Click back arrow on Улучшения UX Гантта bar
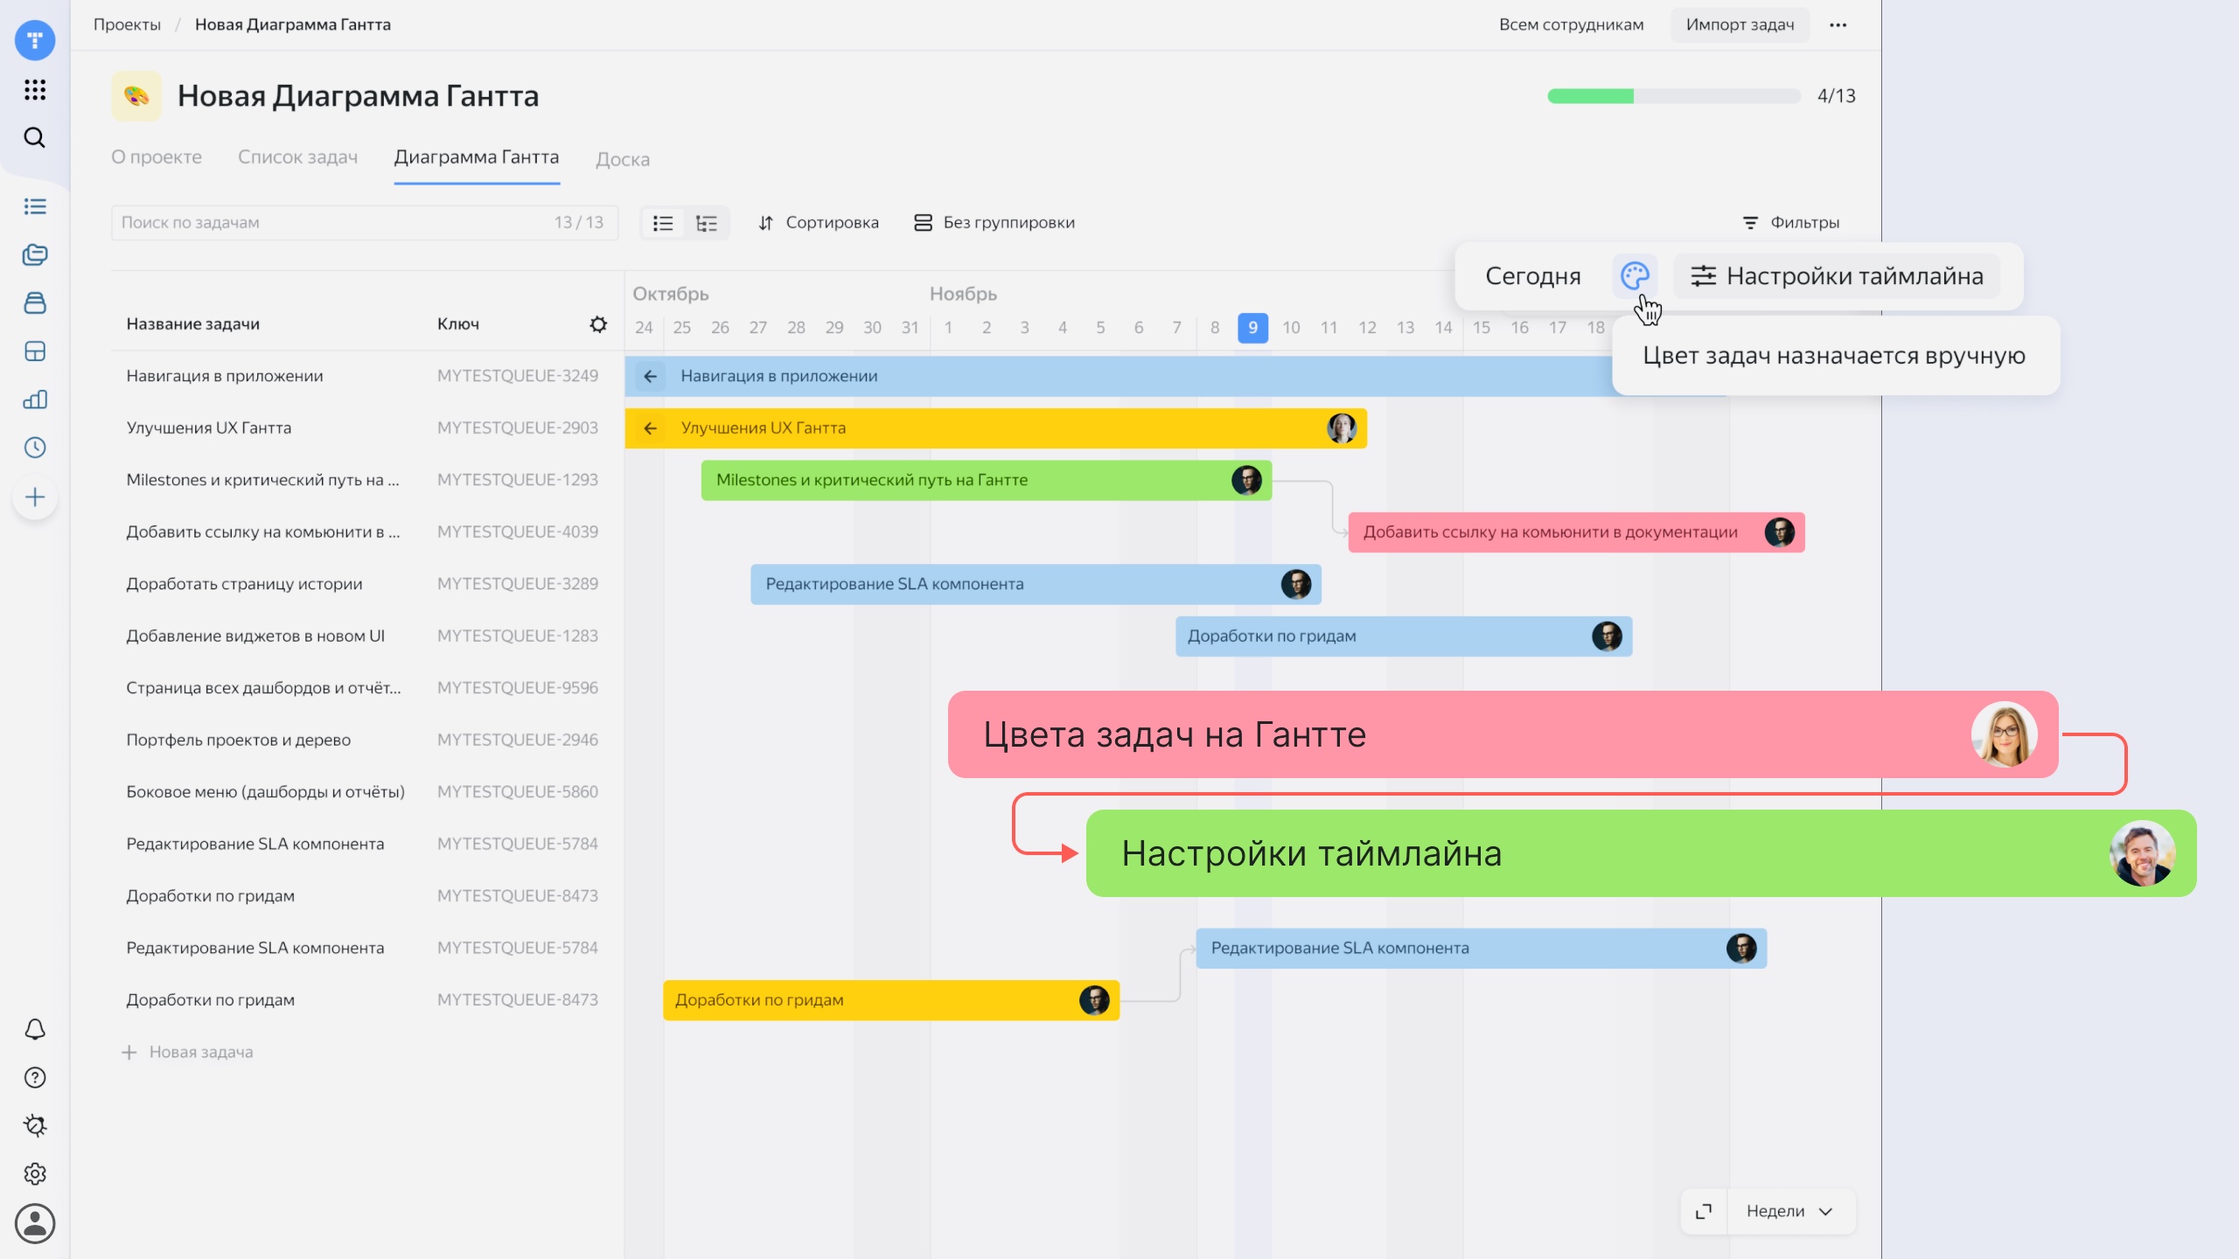 tap(650, 428)
